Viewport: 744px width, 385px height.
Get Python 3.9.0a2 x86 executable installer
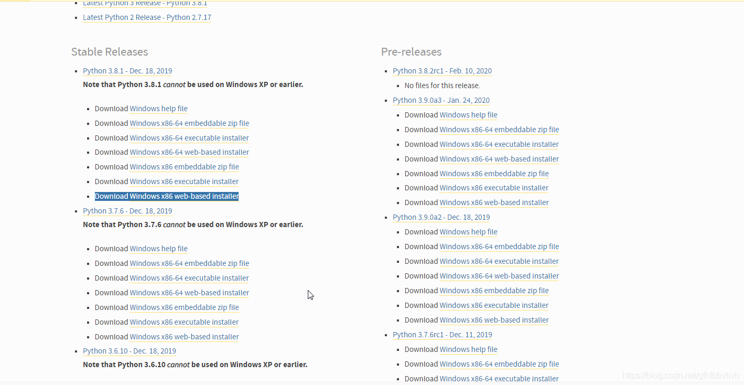(494, 305)
